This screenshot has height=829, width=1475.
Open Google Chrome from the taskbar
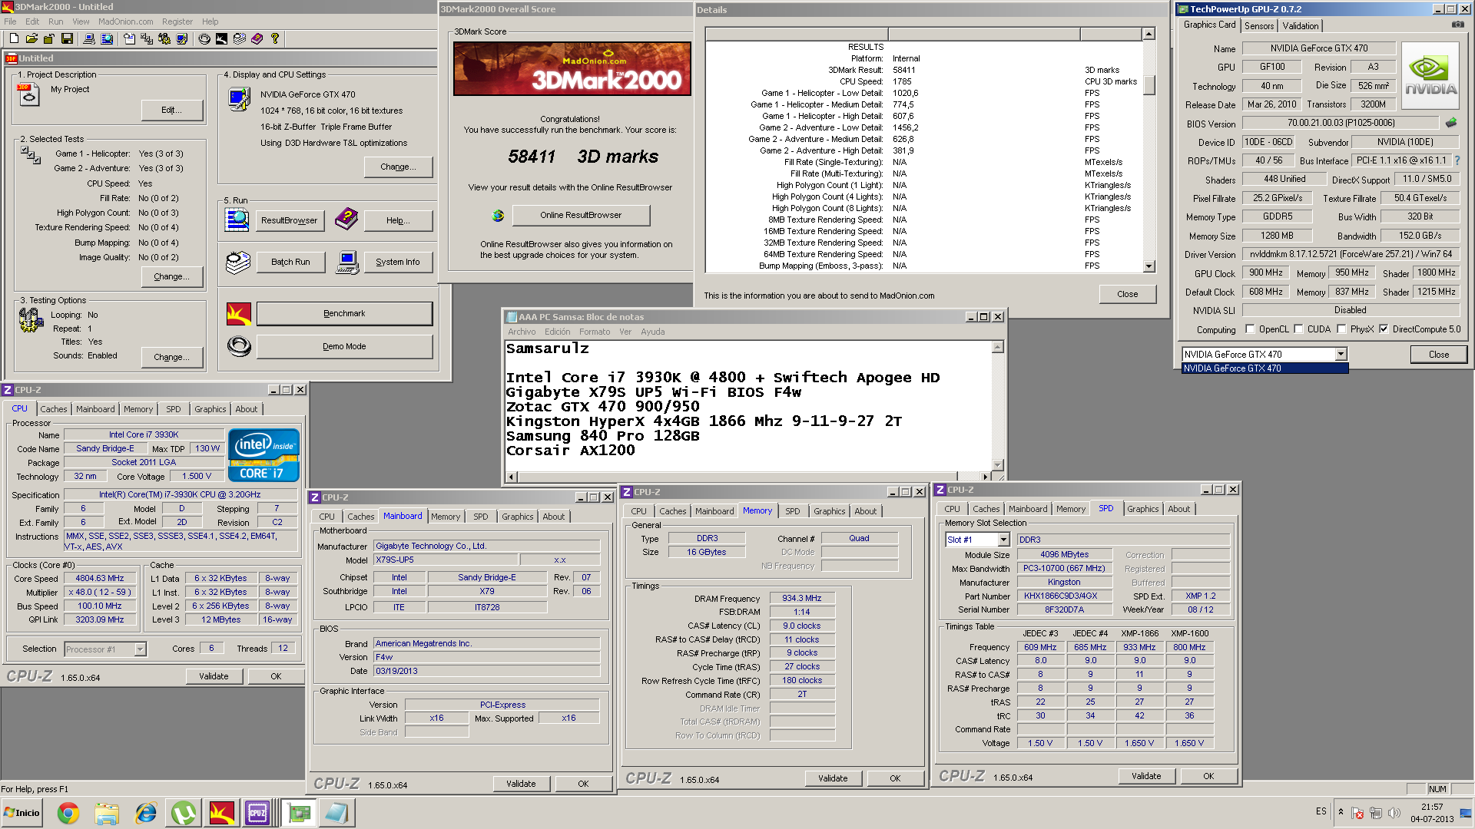[x=68, y=813]
